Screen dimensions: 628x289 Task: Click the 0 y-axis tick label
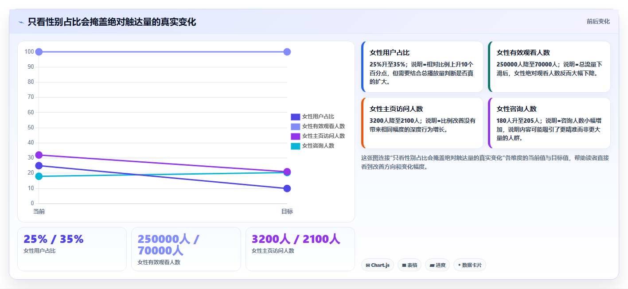(x=32, y=203)
